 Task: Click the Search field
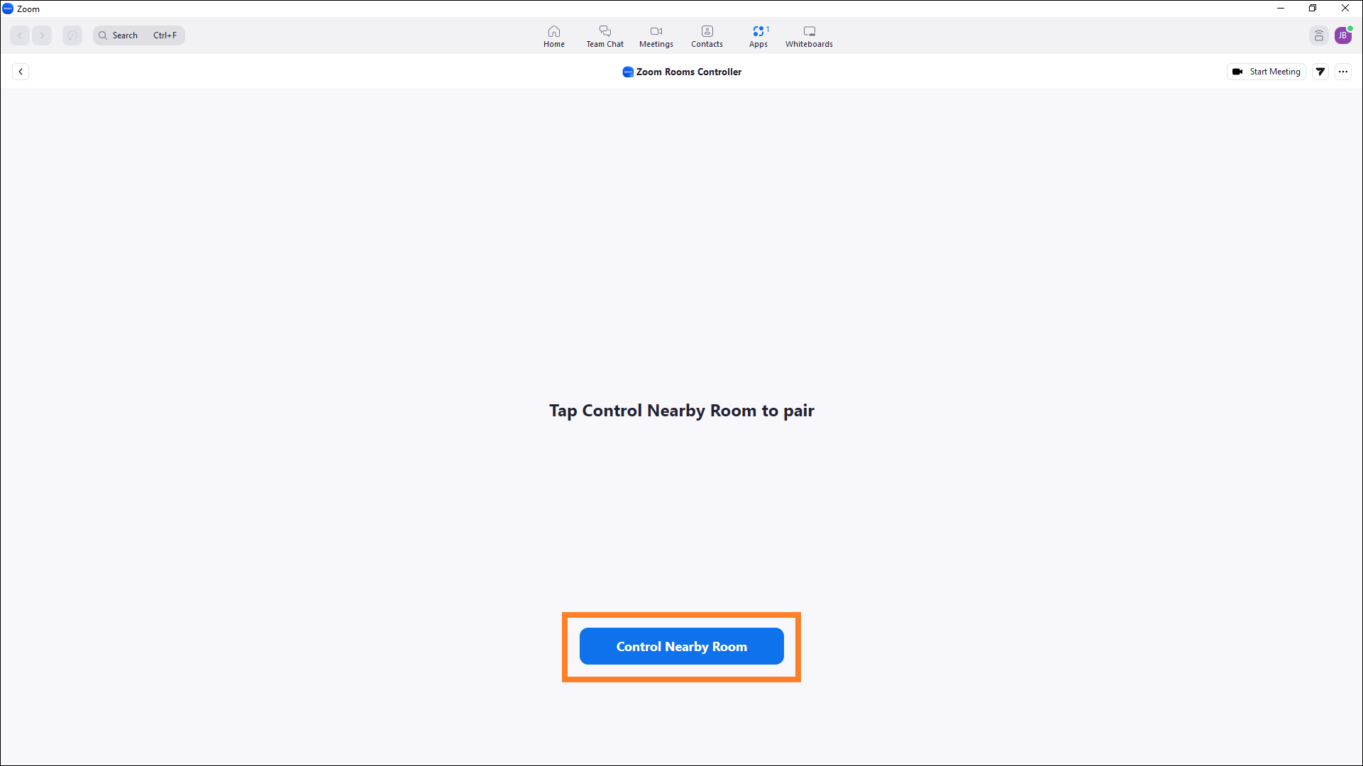[x=139, y=35]
